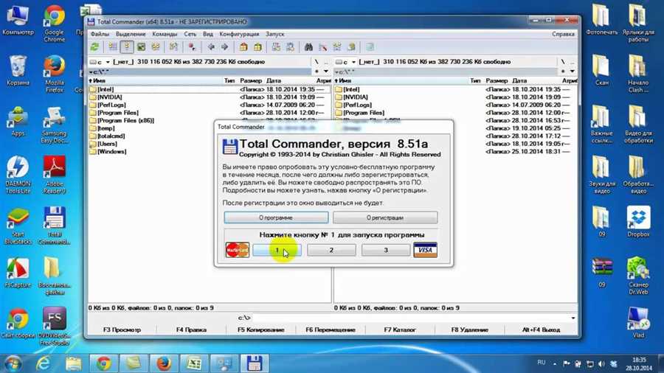Open the Справка menu
The width and height of the screenshot is (664, 373).
[563, 34]
